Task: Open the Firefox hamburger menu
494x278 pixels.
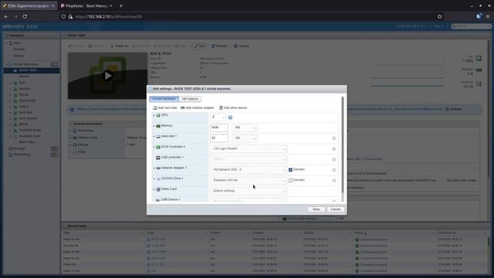Action: pyautogui.click(x=488, y=16)
